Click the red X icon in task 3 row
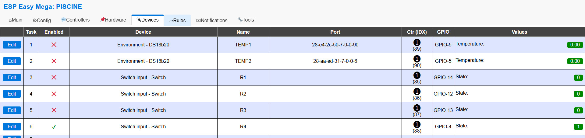Viewport: 585px width, 138px height. pos(54,77)
